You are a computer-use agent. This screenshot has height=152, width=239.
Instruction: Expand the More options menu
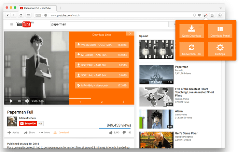(44, 133)
